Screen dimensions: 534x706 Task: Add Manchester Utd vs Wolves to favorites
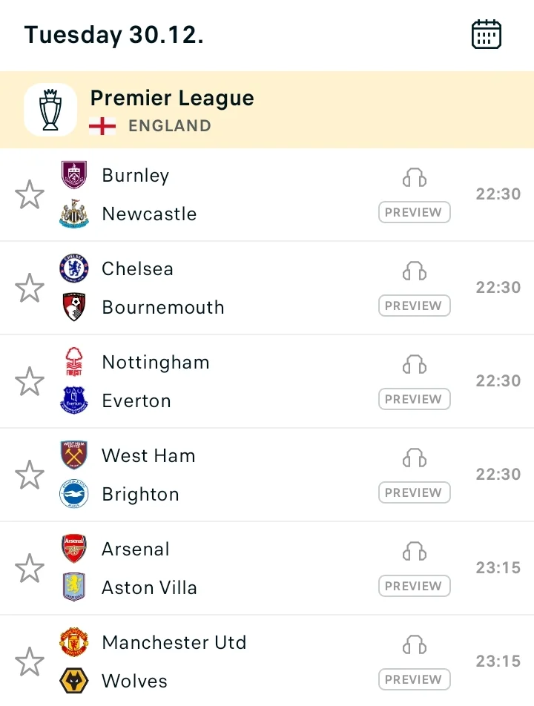pyautogui.click(x=30, y=662)
